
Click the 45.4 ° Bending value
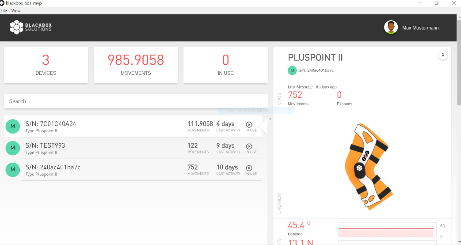299,225
